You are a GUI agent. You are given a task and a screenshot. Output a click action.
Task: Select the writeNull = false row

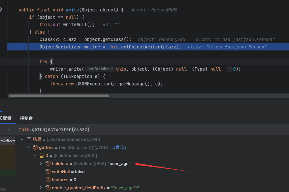(x=152, y=171)
